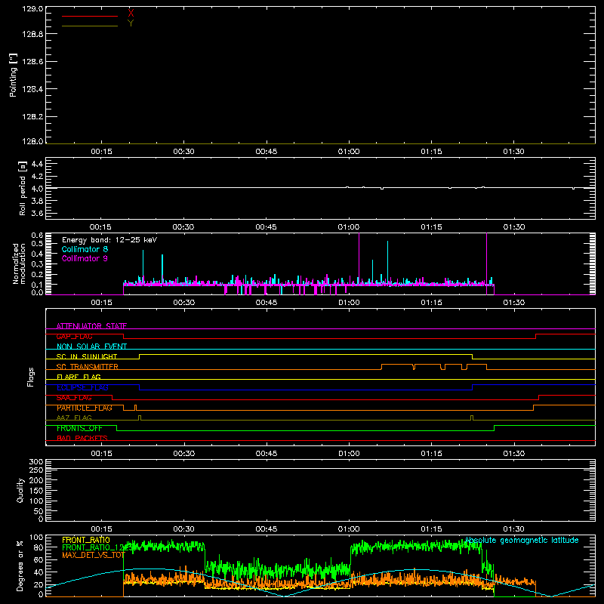
Task: Click the 01:30 time label under Flags plot
Action: click(x=514, y=454)
